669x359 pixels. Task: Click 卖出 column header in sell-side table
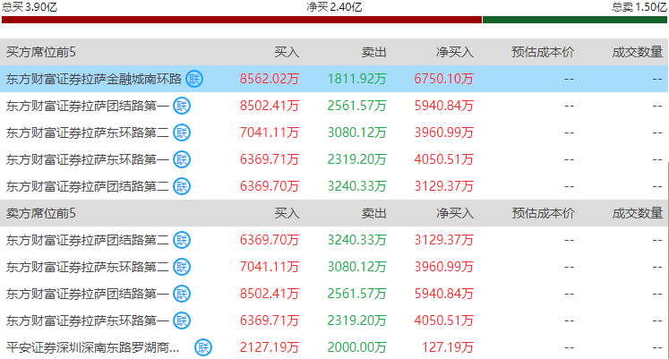coord(373,213)
